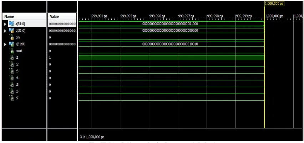Viewport: 304px width, 143px height.
Task: Click the b[31:0] waveform binary value ending 0100
Action: click(170, 31)
